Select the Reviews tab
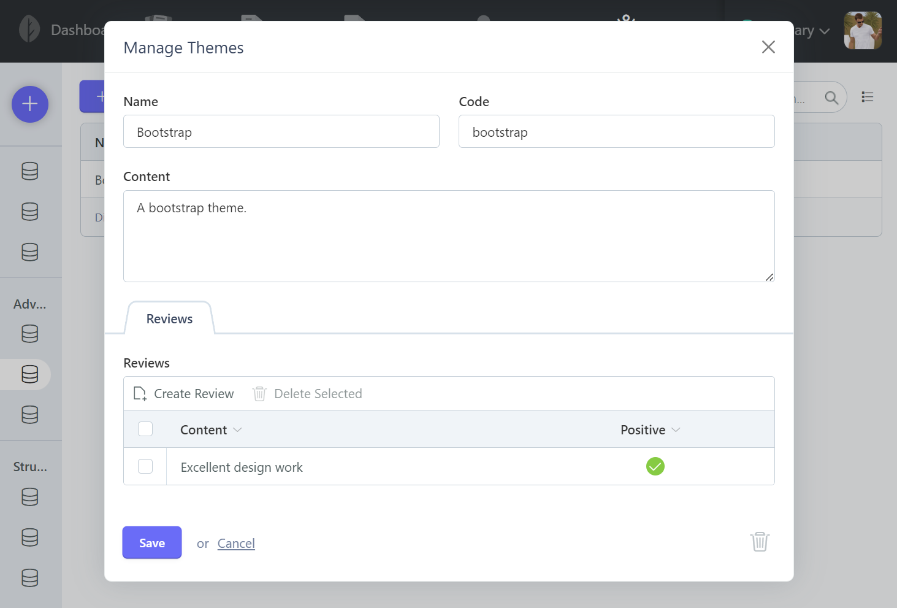Screen dimensions: 897x608 pyautogui.click(x=169, y=318)
